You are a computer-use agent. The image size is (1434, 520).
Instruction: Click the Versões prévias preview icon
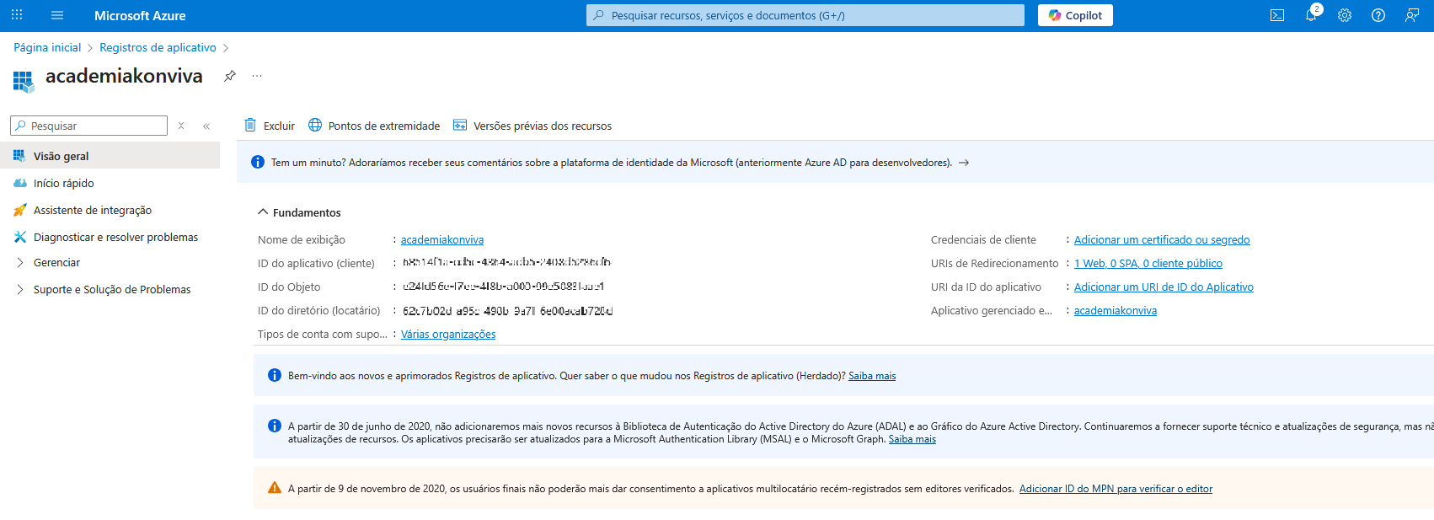460,125
